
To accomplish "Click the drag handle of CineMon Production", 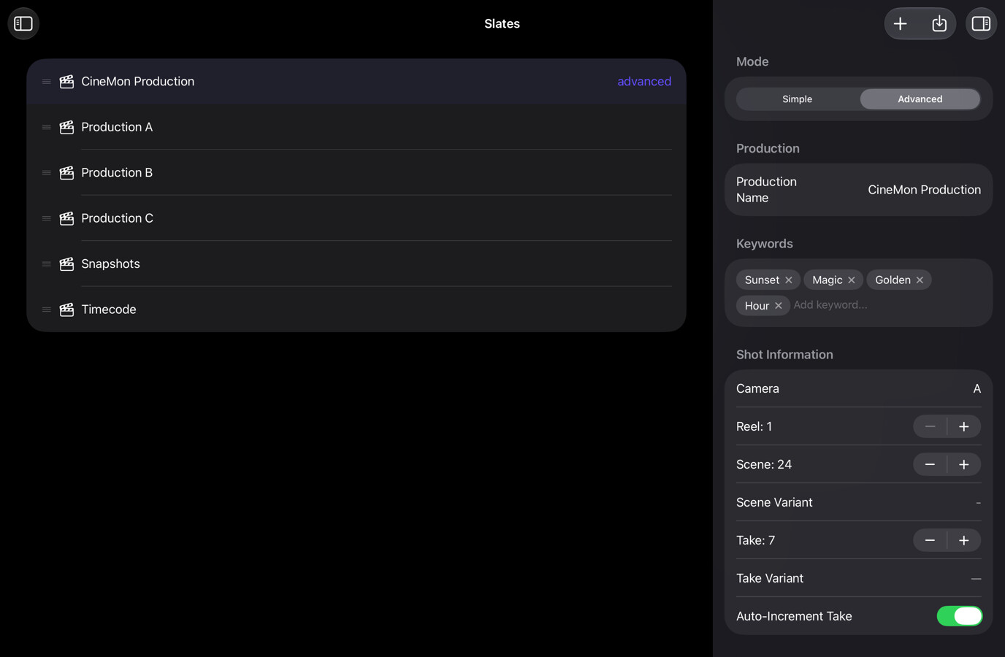I will pyautogui.click(x=46, y=81).
